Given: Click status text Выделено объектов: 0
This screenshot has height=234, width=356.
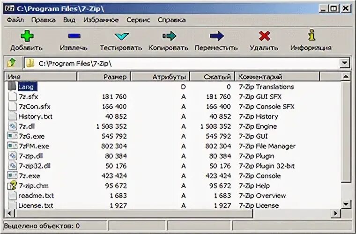Looking at the screenshot, I should [x=42, y=226].
